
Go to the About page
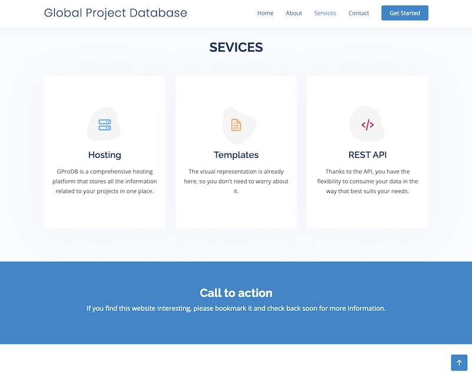tap(294, 13)
